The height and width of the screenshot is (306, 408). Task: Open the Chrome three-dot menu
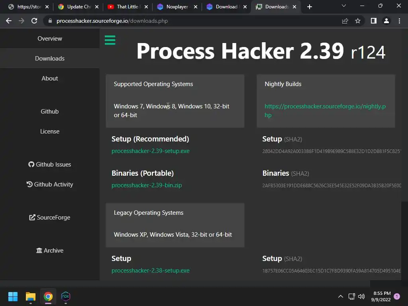click(399, 21)
